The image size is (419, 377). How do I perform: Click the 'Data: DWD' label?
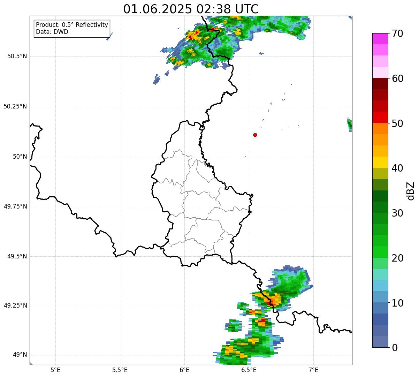coord(52,32)
